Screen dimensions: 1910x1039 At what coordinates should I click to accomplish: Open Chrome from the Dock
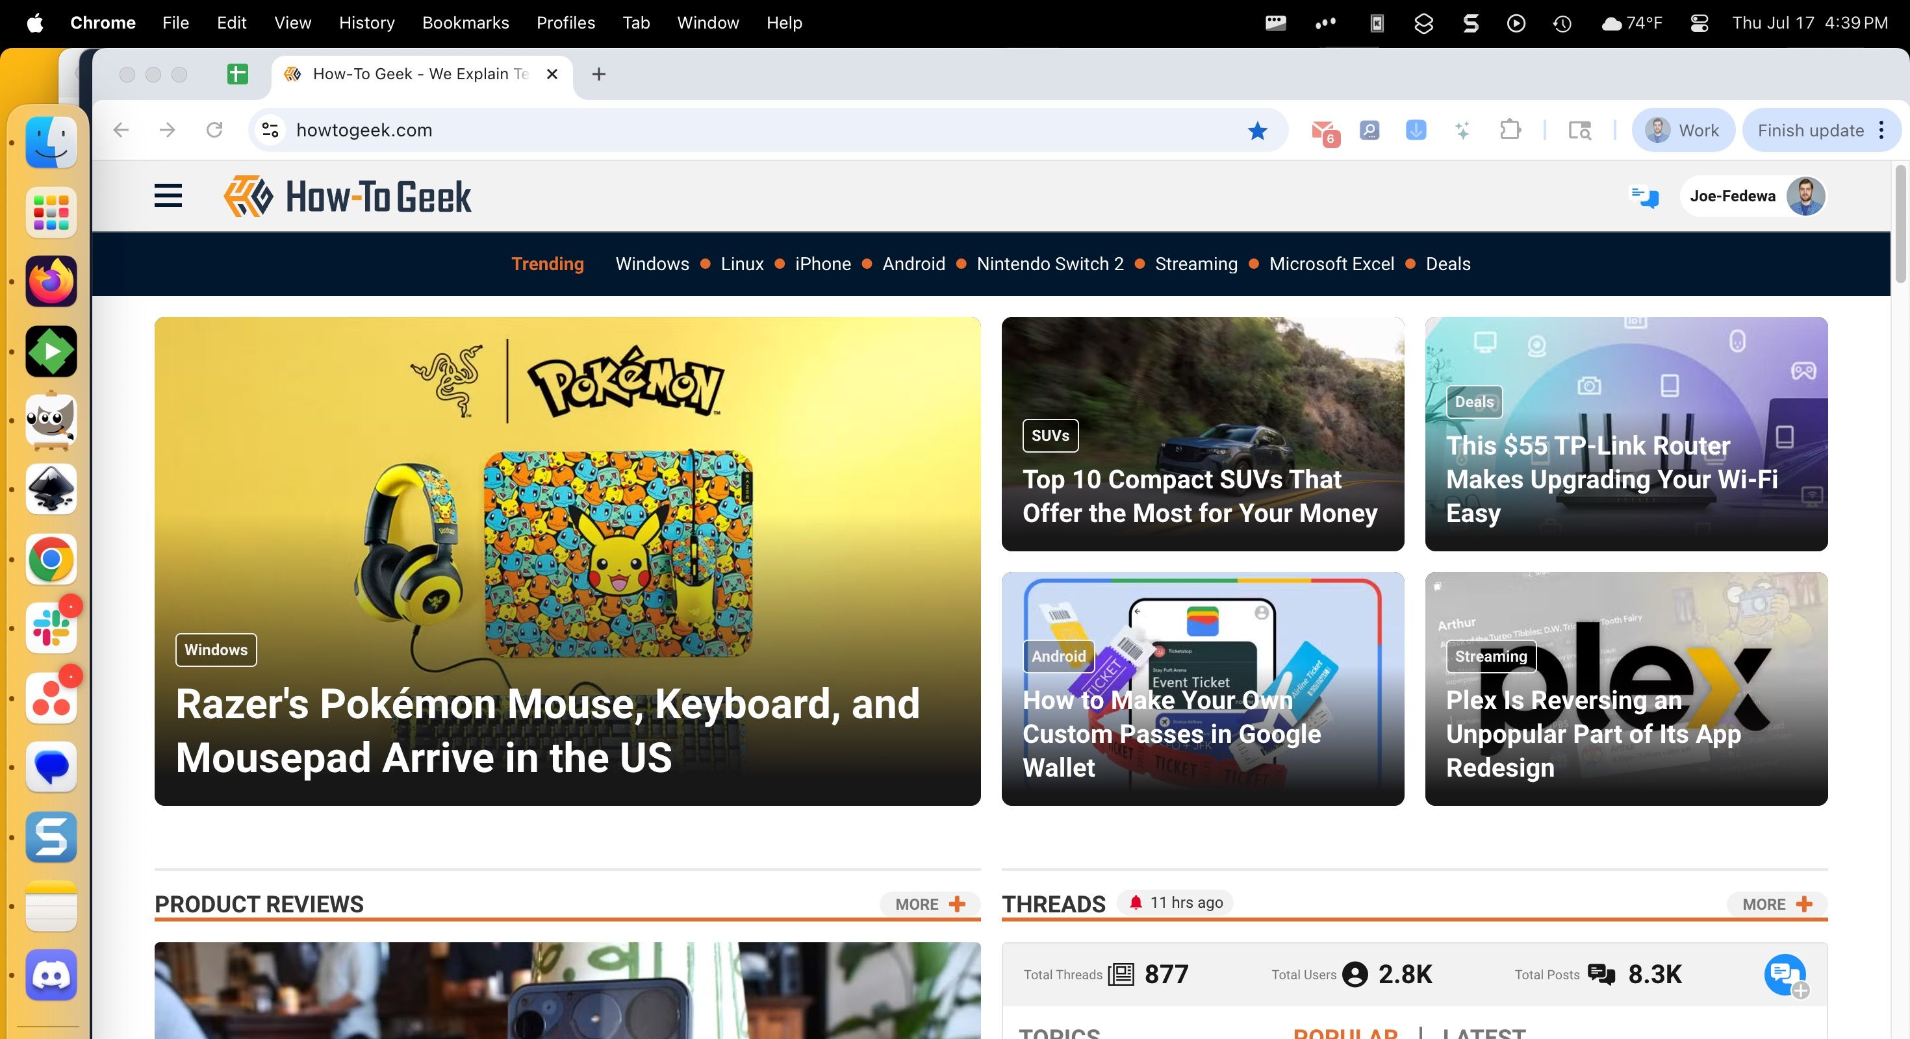click(x=51, y=558)
